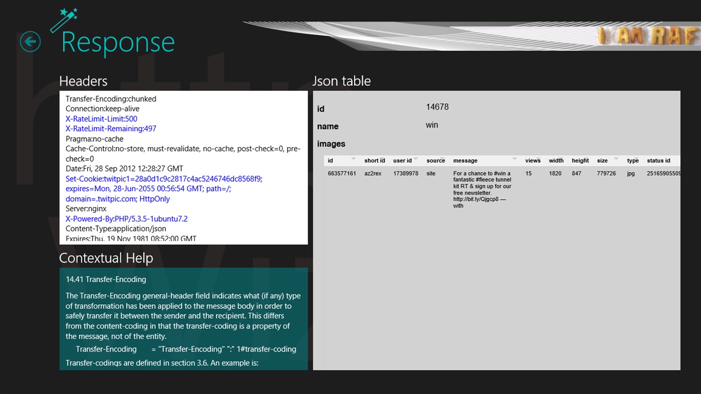The width and height of the screenshot is (701, 394).
Task: Click the Transfer-Encoding:chunked header entry
Action: click(x=110, y=99)
